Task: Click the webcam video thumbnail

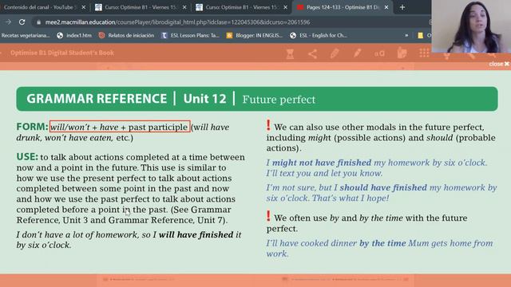Action: 471,26
